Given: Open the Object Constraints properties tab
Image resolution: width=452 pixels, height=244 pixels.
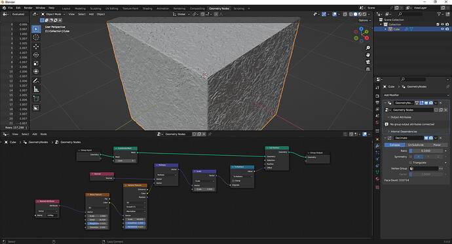Looking at the screenshot, I should (377, 166).
